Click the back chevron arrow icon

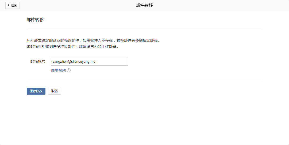(9, 5)
